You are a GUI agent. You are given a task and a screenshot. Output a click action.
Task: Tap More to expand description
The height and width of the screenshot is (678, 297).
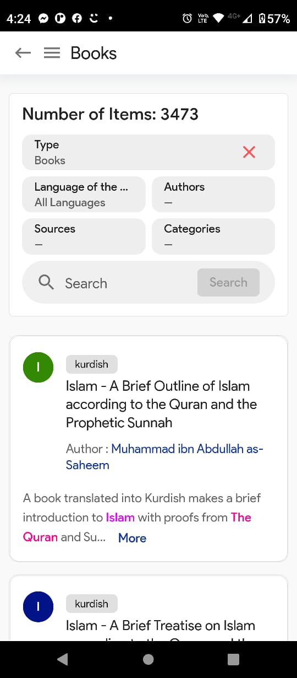(132, 538)
